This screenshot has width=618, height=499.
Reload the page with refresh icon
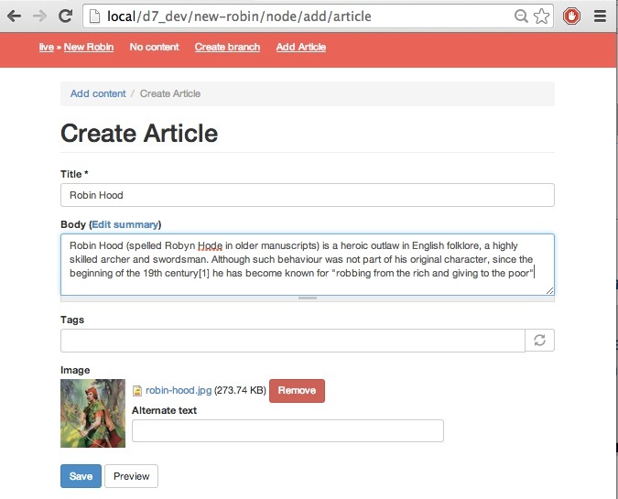(x=65, y=16)
